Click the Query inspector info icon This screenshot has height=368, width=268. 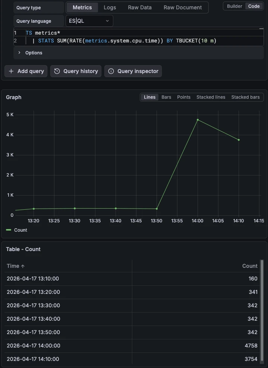[x=111, y=71]
